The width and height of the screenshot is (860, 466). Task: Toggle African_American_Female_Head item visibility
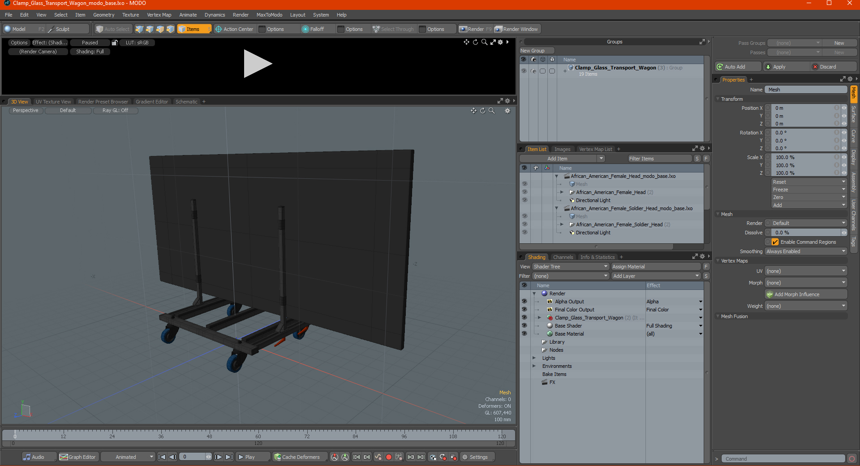pos(524,192)
